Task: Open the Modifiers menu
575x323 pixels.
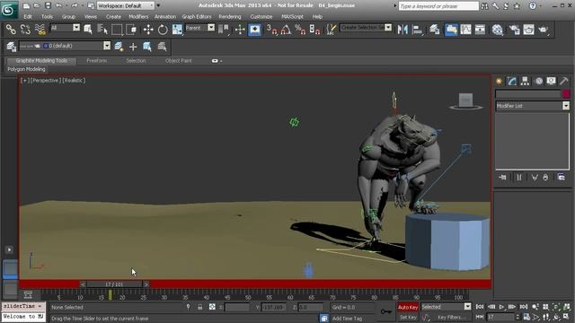Action: coord(138,16)
